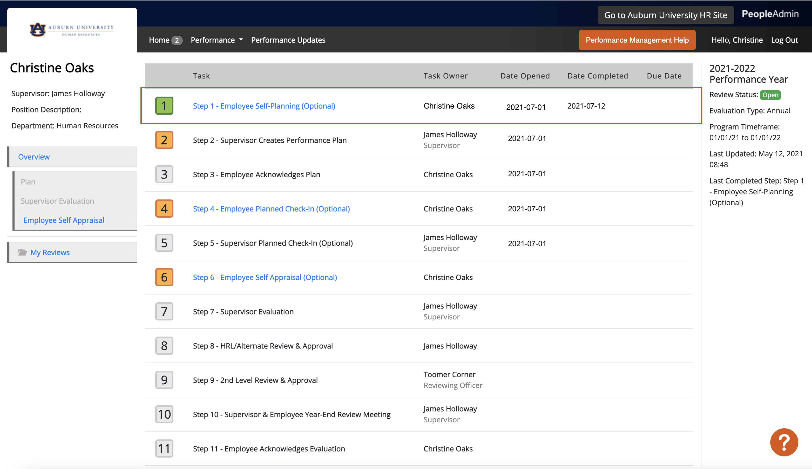Click Step 7 - Supervisor Evaluation text
This screenshot has width=812, height=469.
(243, 311)
